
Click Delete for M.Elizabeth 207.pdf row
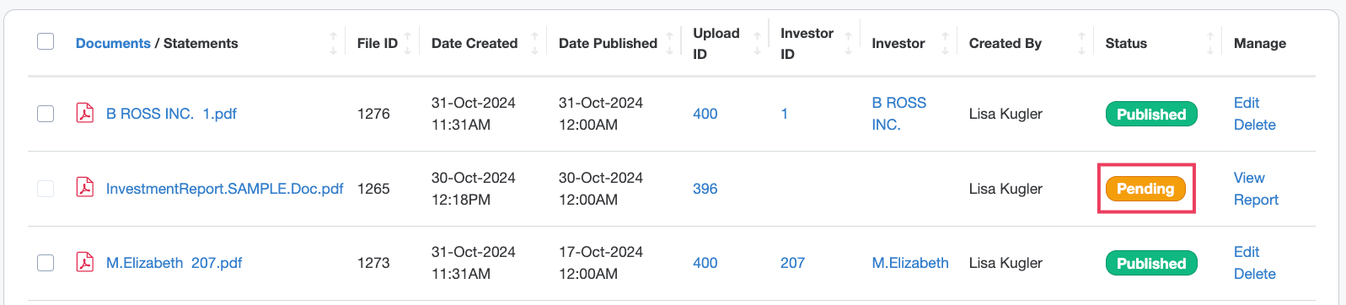point(1254,274)
